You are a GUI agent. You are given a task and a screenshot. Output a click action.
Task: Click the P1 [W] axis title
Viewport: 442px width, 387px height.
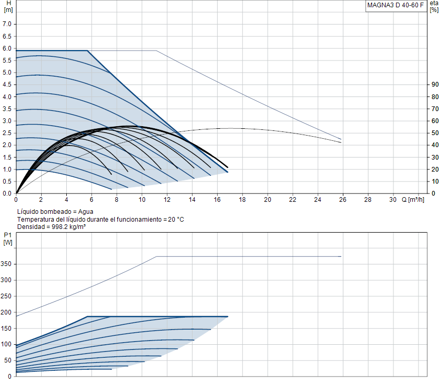click(8, 238)
